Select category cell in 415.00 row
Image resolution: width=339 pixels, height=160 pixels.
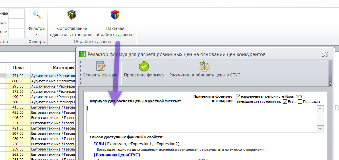[x=53, y=107]
